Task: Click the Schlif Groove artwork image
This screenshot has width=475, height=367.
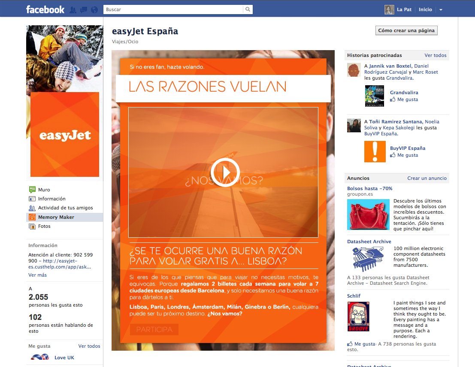Action: point(358,316)
